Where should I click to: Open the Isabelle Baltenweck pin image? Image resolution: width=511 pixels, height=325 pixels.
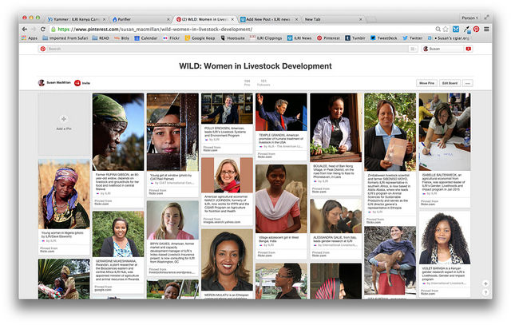click(445, 132)
